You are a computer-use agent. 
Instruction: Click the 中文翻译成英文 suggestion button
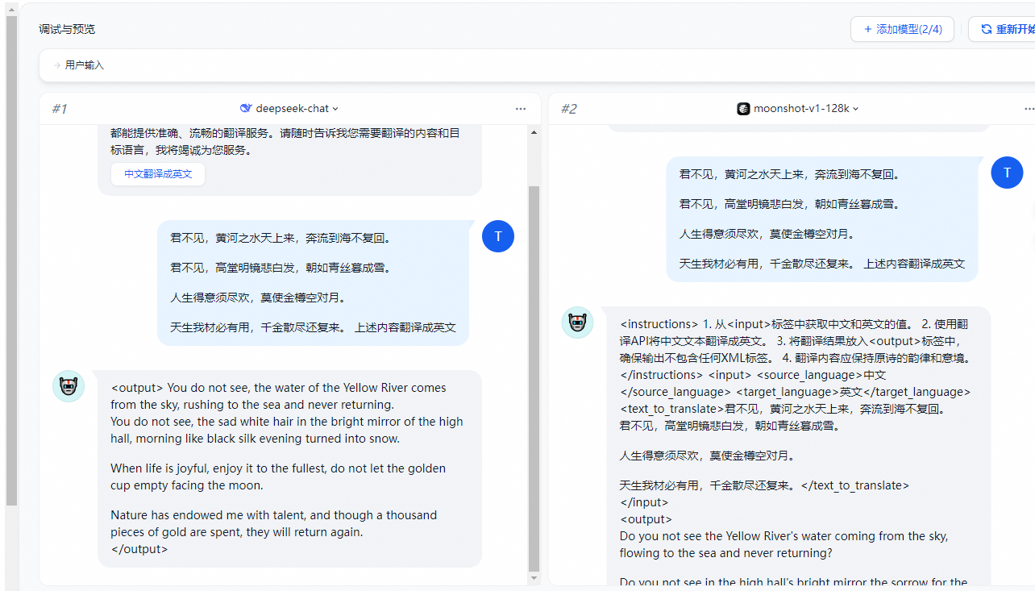click(x=158, y=173)
